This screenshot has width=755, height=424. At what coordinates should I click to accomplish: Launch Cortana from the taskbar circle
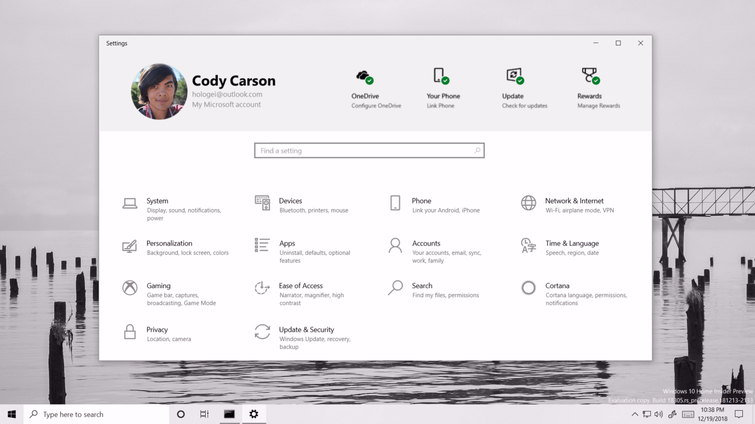point(180,414)
